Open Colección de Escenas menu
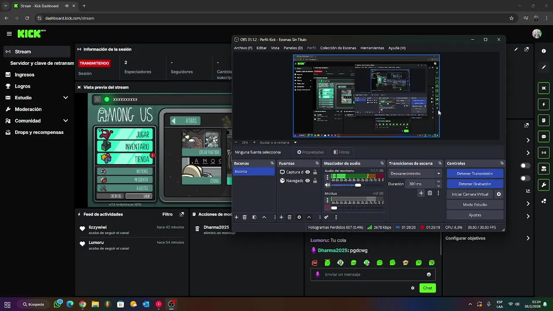 pyautogui.click(x=338, y=48)
